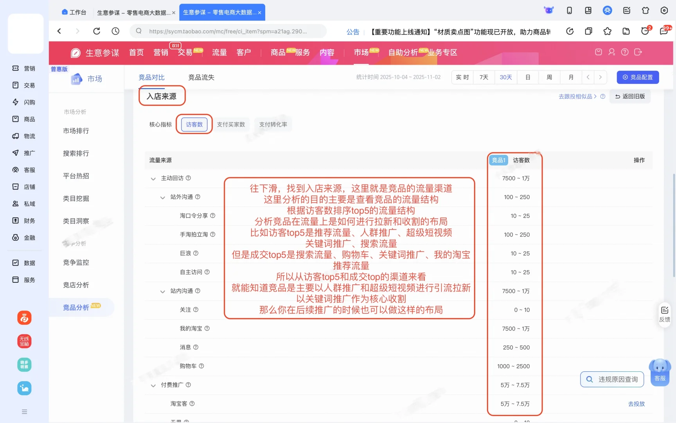This screenshot has width=676, height=423.
Task: Collapse the 付费推广 row
Action: [x=153, y=385]
